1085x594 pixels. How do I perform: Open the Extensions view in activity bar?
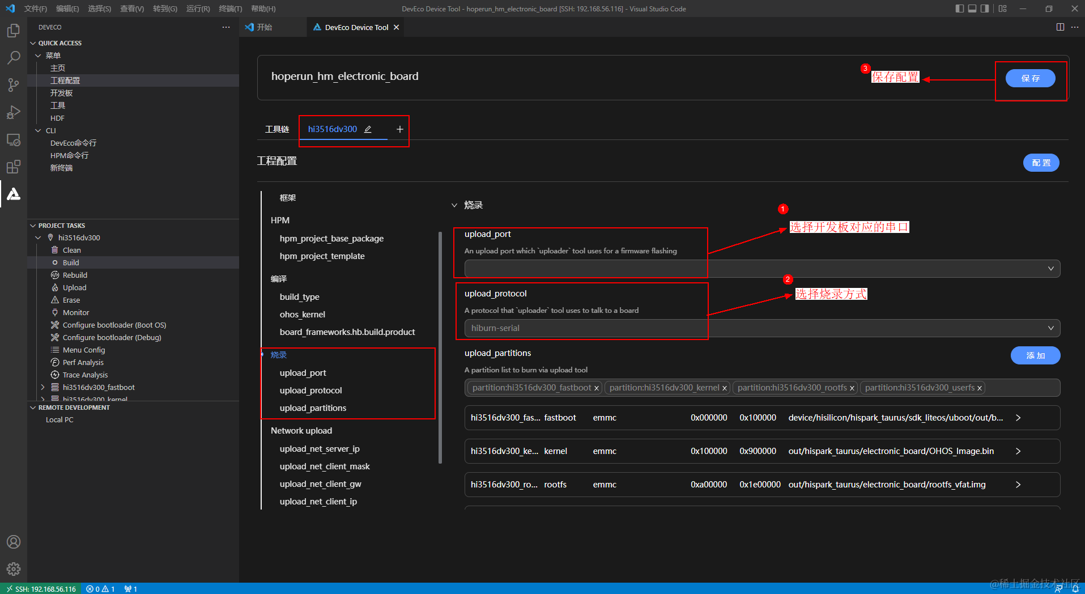pyautogui.click(x=14, y=167)
